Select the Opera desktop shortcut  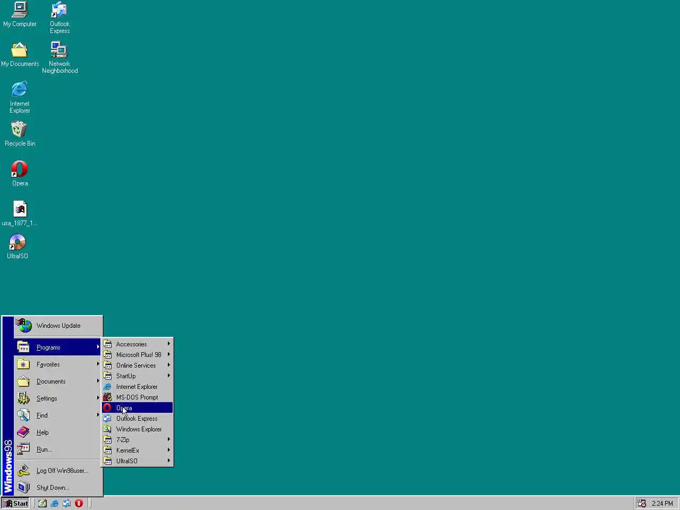pyautogui.click(x=20, y=174)
